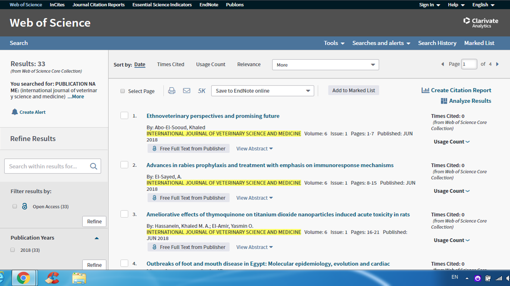Click the 5K export icon
The image size is (510, 286).
click(x=201, y=91)
